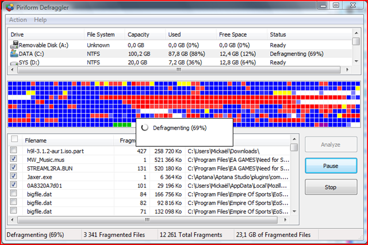Screen dimensions: 368x245
Task: Click the C:\Aptana\Aptana Studio path entry
Action: [238, 177]
